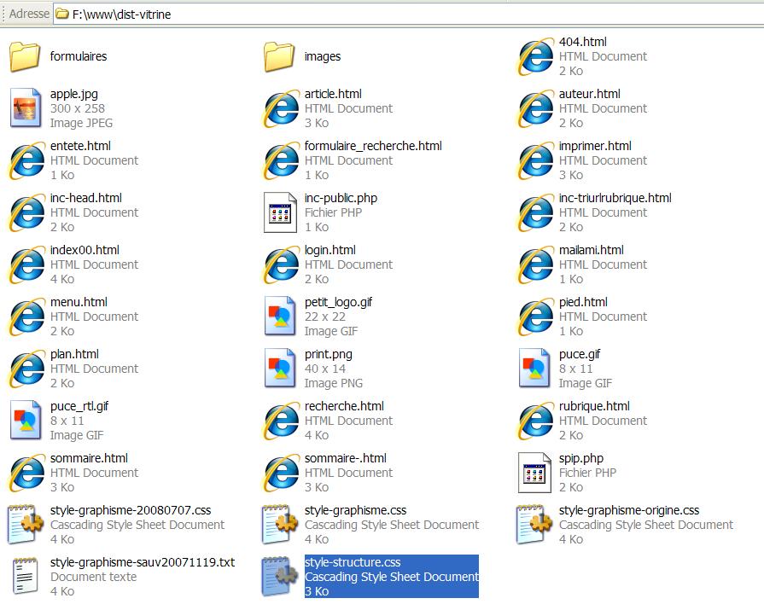Image resolution: width=764 pixels, height=610 pixels.
Task: Select the inc-head.html file icon
Action: click(26, 212)
